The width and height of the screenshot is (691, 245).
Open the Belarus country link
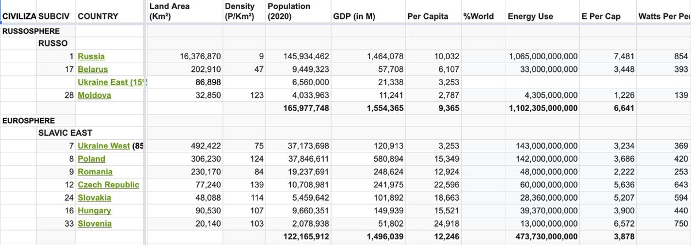(x=93, y=69)
